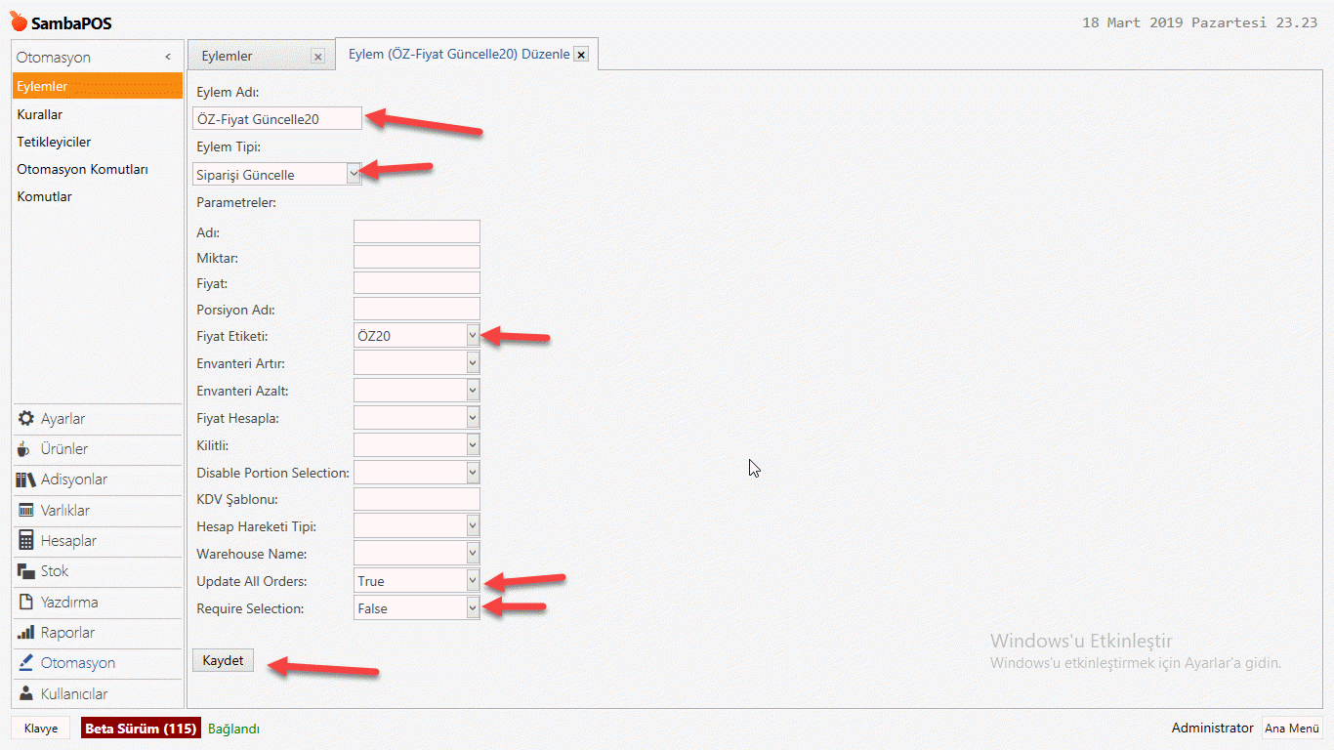Select the Varlıklar icon in sidebar
This screenshot has height=750, width=1334.
[x=26, y=511]
